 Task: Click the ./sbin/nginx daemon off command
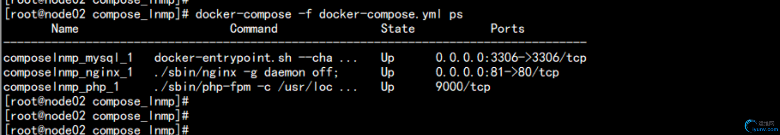point(246,72)
